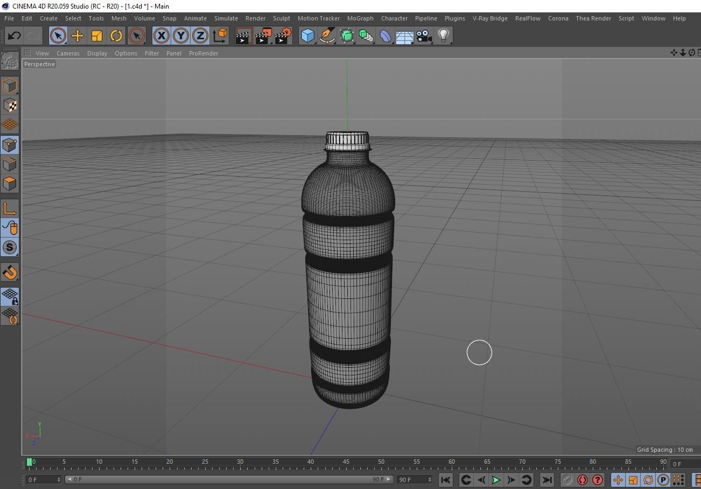This screenshot has height=489, width=701.
Task: Select the Move tool in the top toolbar
Action: [x=77, y=36]
